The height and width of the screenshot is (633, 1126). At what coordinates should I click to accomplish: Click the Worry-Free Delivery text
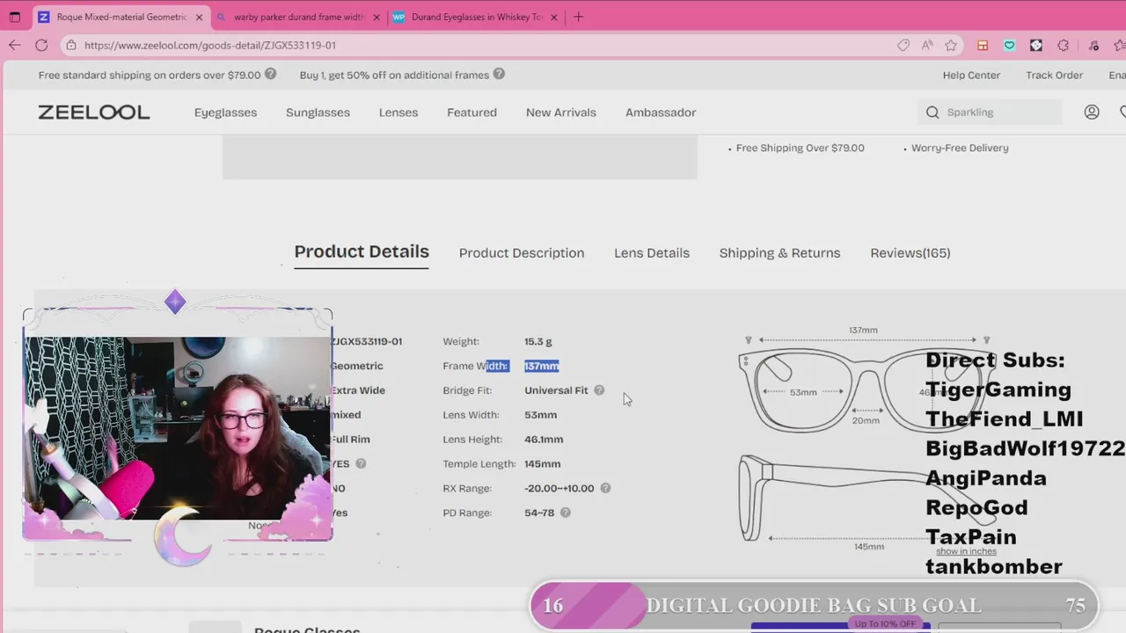(x=960, y=148)
